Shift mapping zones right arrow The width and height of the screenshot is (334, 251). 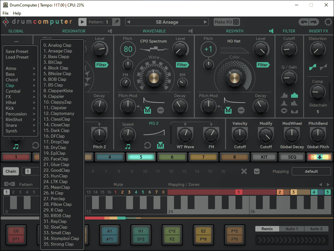328,184
